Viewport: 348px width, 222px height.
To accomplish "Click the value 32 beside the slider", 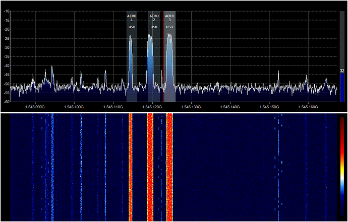I will pos(342,71).
